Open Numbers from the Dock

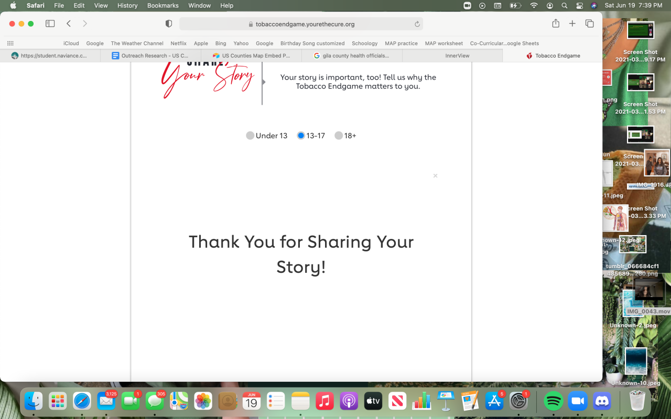[x=421, y=401]
